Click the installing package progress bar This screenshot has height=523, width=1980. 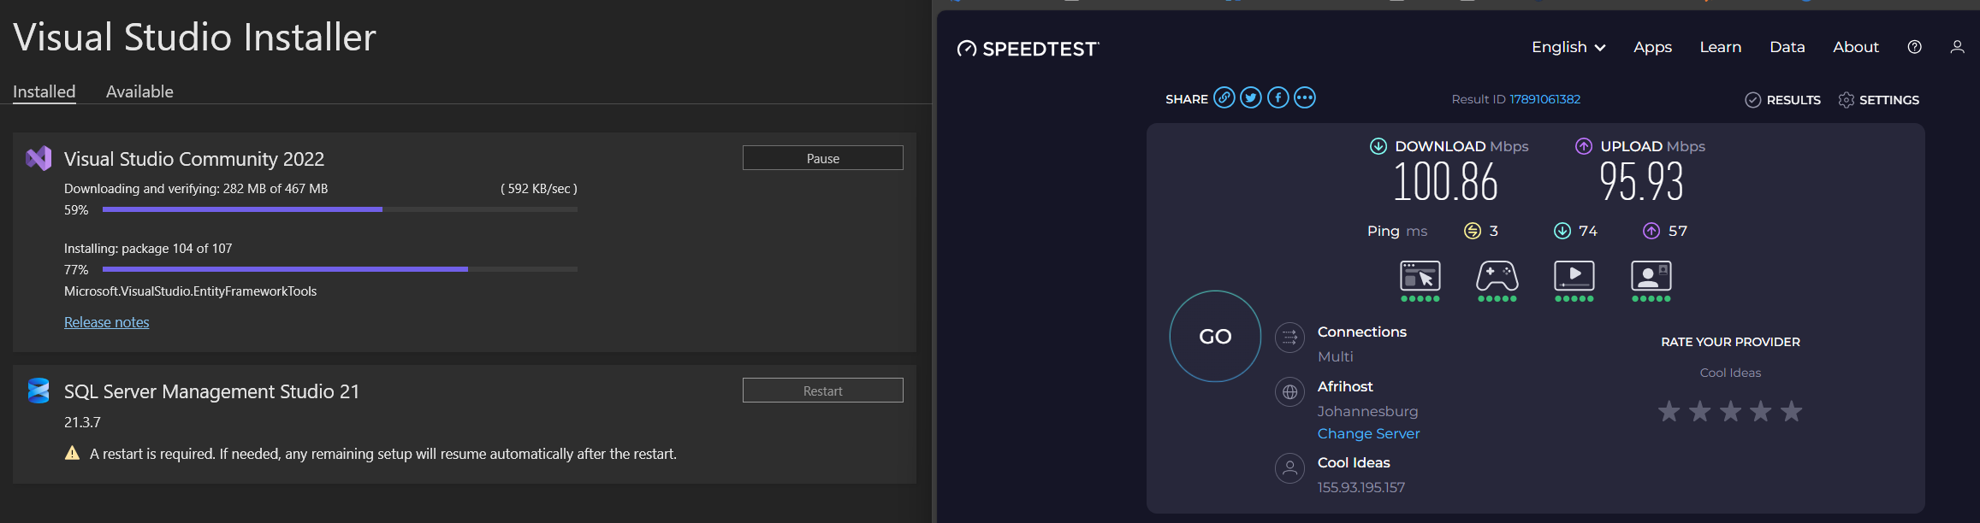coord(340,269)
